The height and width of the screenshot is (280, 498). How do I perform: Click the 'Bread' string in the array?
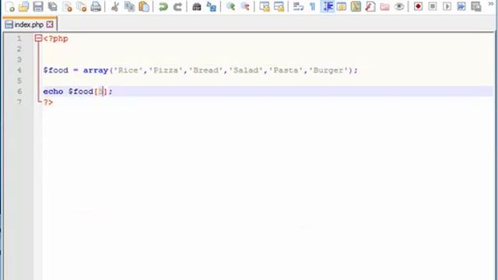(205, 70)
